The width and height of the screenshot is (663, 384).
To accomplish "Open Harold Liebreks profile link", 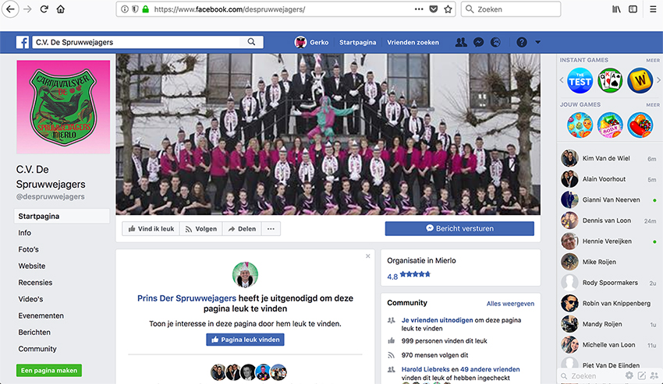I will pos(425,368).
